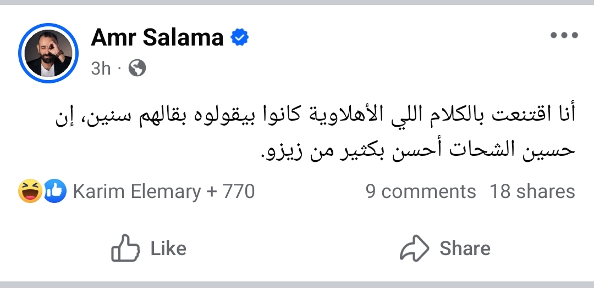The width and height of the screenshot is (594, 288).
Task: Click the laughing Haha reaction emoji
Action: pos(30,191)
